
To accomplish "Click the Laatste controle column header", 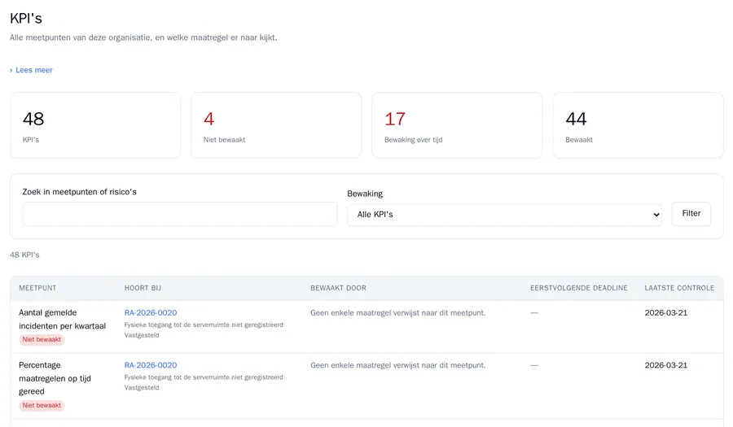I will pyautogui.click(x=679, y=288).
